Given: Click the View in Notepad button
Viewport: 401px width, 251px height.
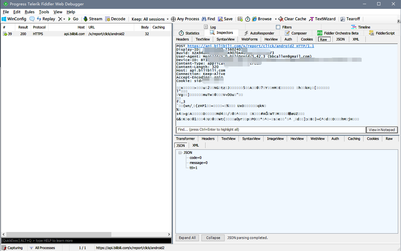Looking at the screenshot, I should (382, 130).
